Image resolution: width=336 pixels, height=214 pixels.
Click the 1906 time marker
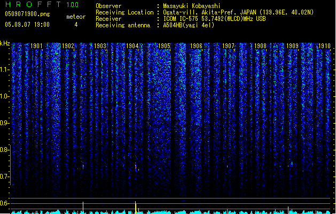click(196, 46)
